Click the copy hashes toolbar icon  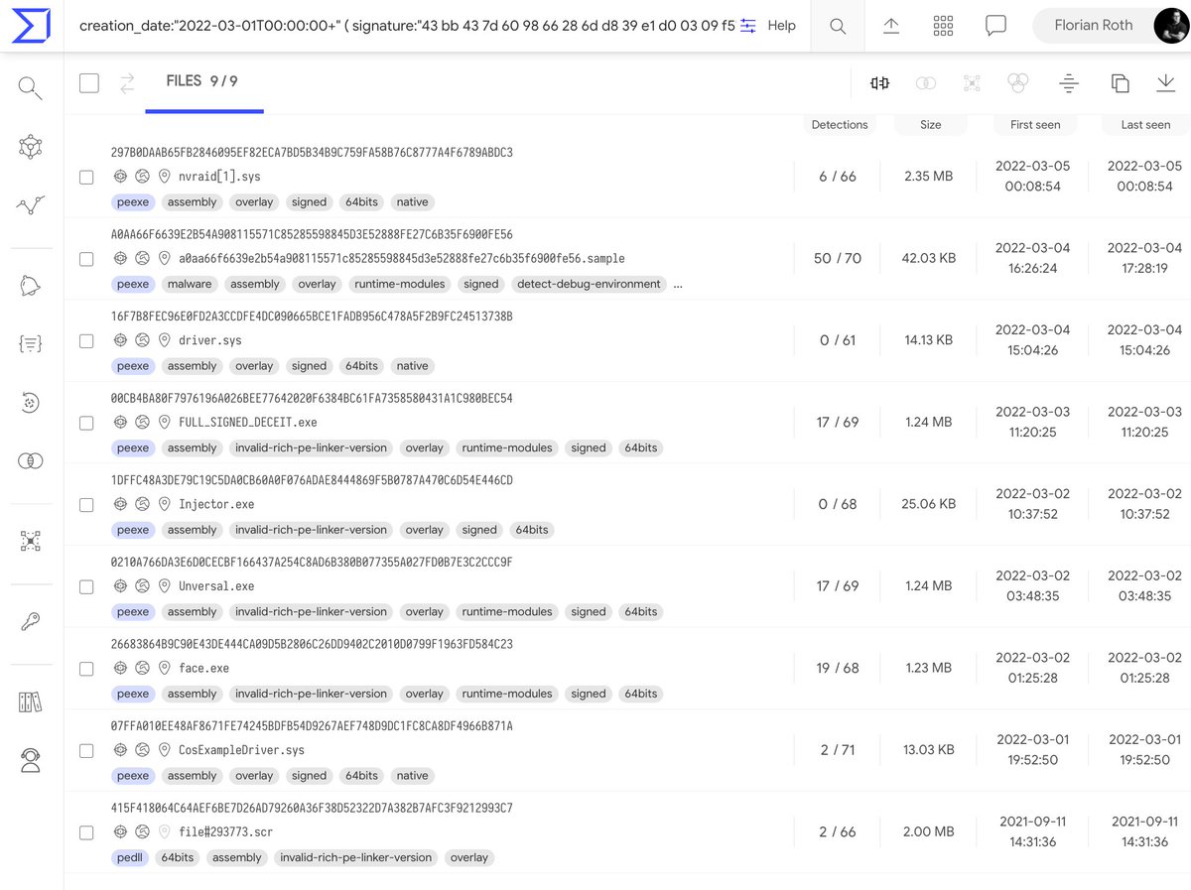[x=1121, y=83]
